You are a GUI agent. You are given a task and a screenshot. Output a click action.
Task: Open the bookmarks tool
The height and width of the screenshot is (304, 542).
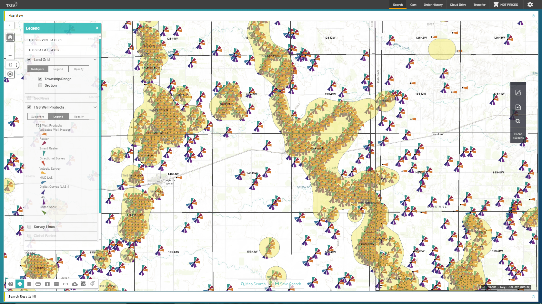pyautogui.click(x=29, y=284)
